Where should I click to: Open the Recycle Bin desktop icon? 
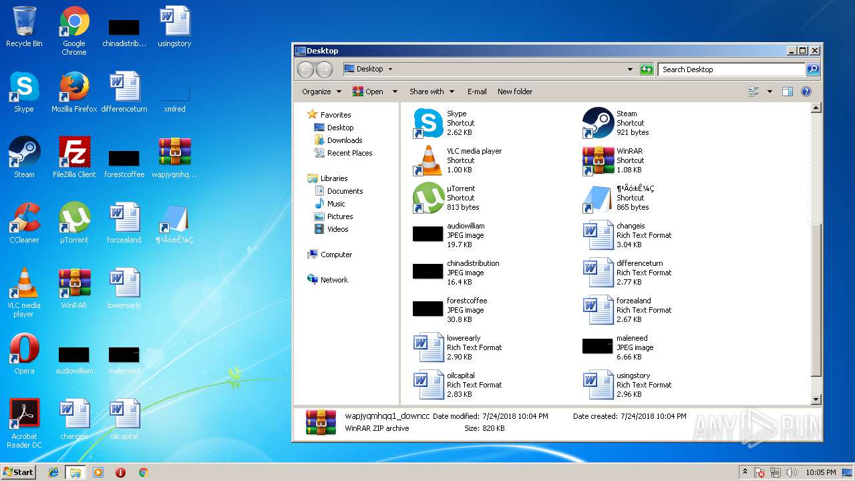(24, 27)
